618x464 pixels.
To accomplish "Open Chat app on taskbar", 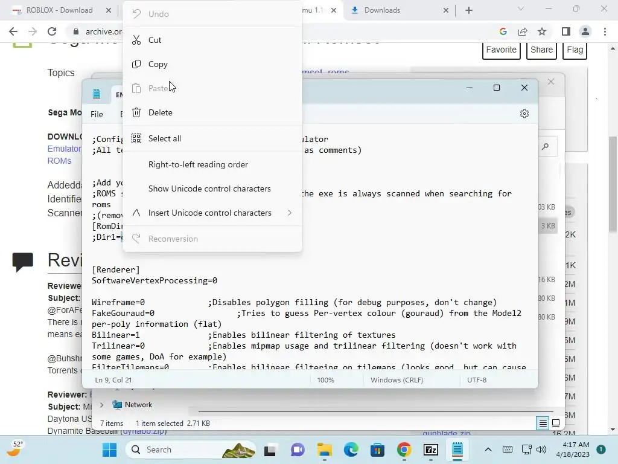I will coord(298,449).
